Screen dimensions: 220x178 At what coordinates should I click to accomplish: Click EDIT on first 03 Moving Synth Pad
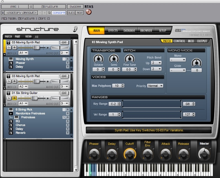pyautogui.click(x=64, y=42)
